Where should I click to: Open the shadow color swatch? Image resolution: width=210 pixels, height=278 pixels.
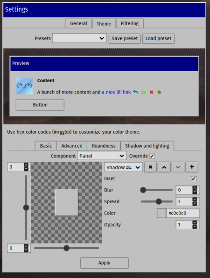(161, 213)
